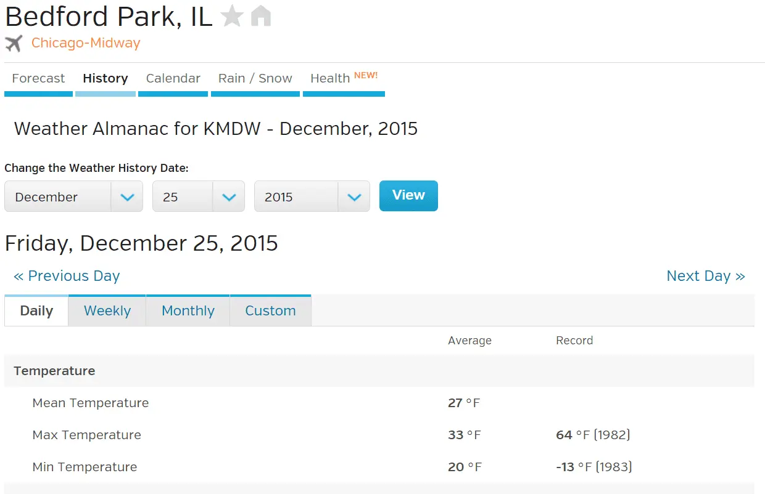Viewport: 765px width, 494px height.
Task: Go to Previous Day
Action: point(67,276)
